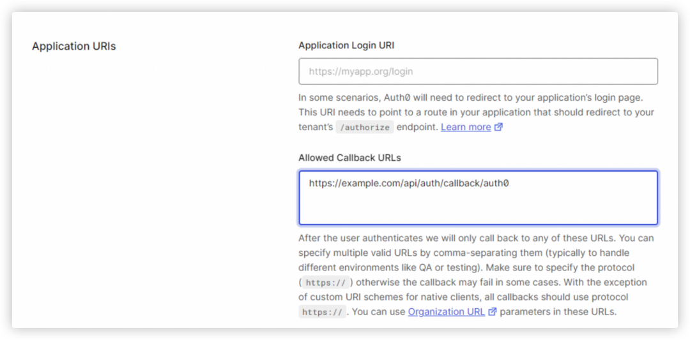Screen dimensions: 690x340
Task: Click the /authorize code snippet
Action: 364,128
